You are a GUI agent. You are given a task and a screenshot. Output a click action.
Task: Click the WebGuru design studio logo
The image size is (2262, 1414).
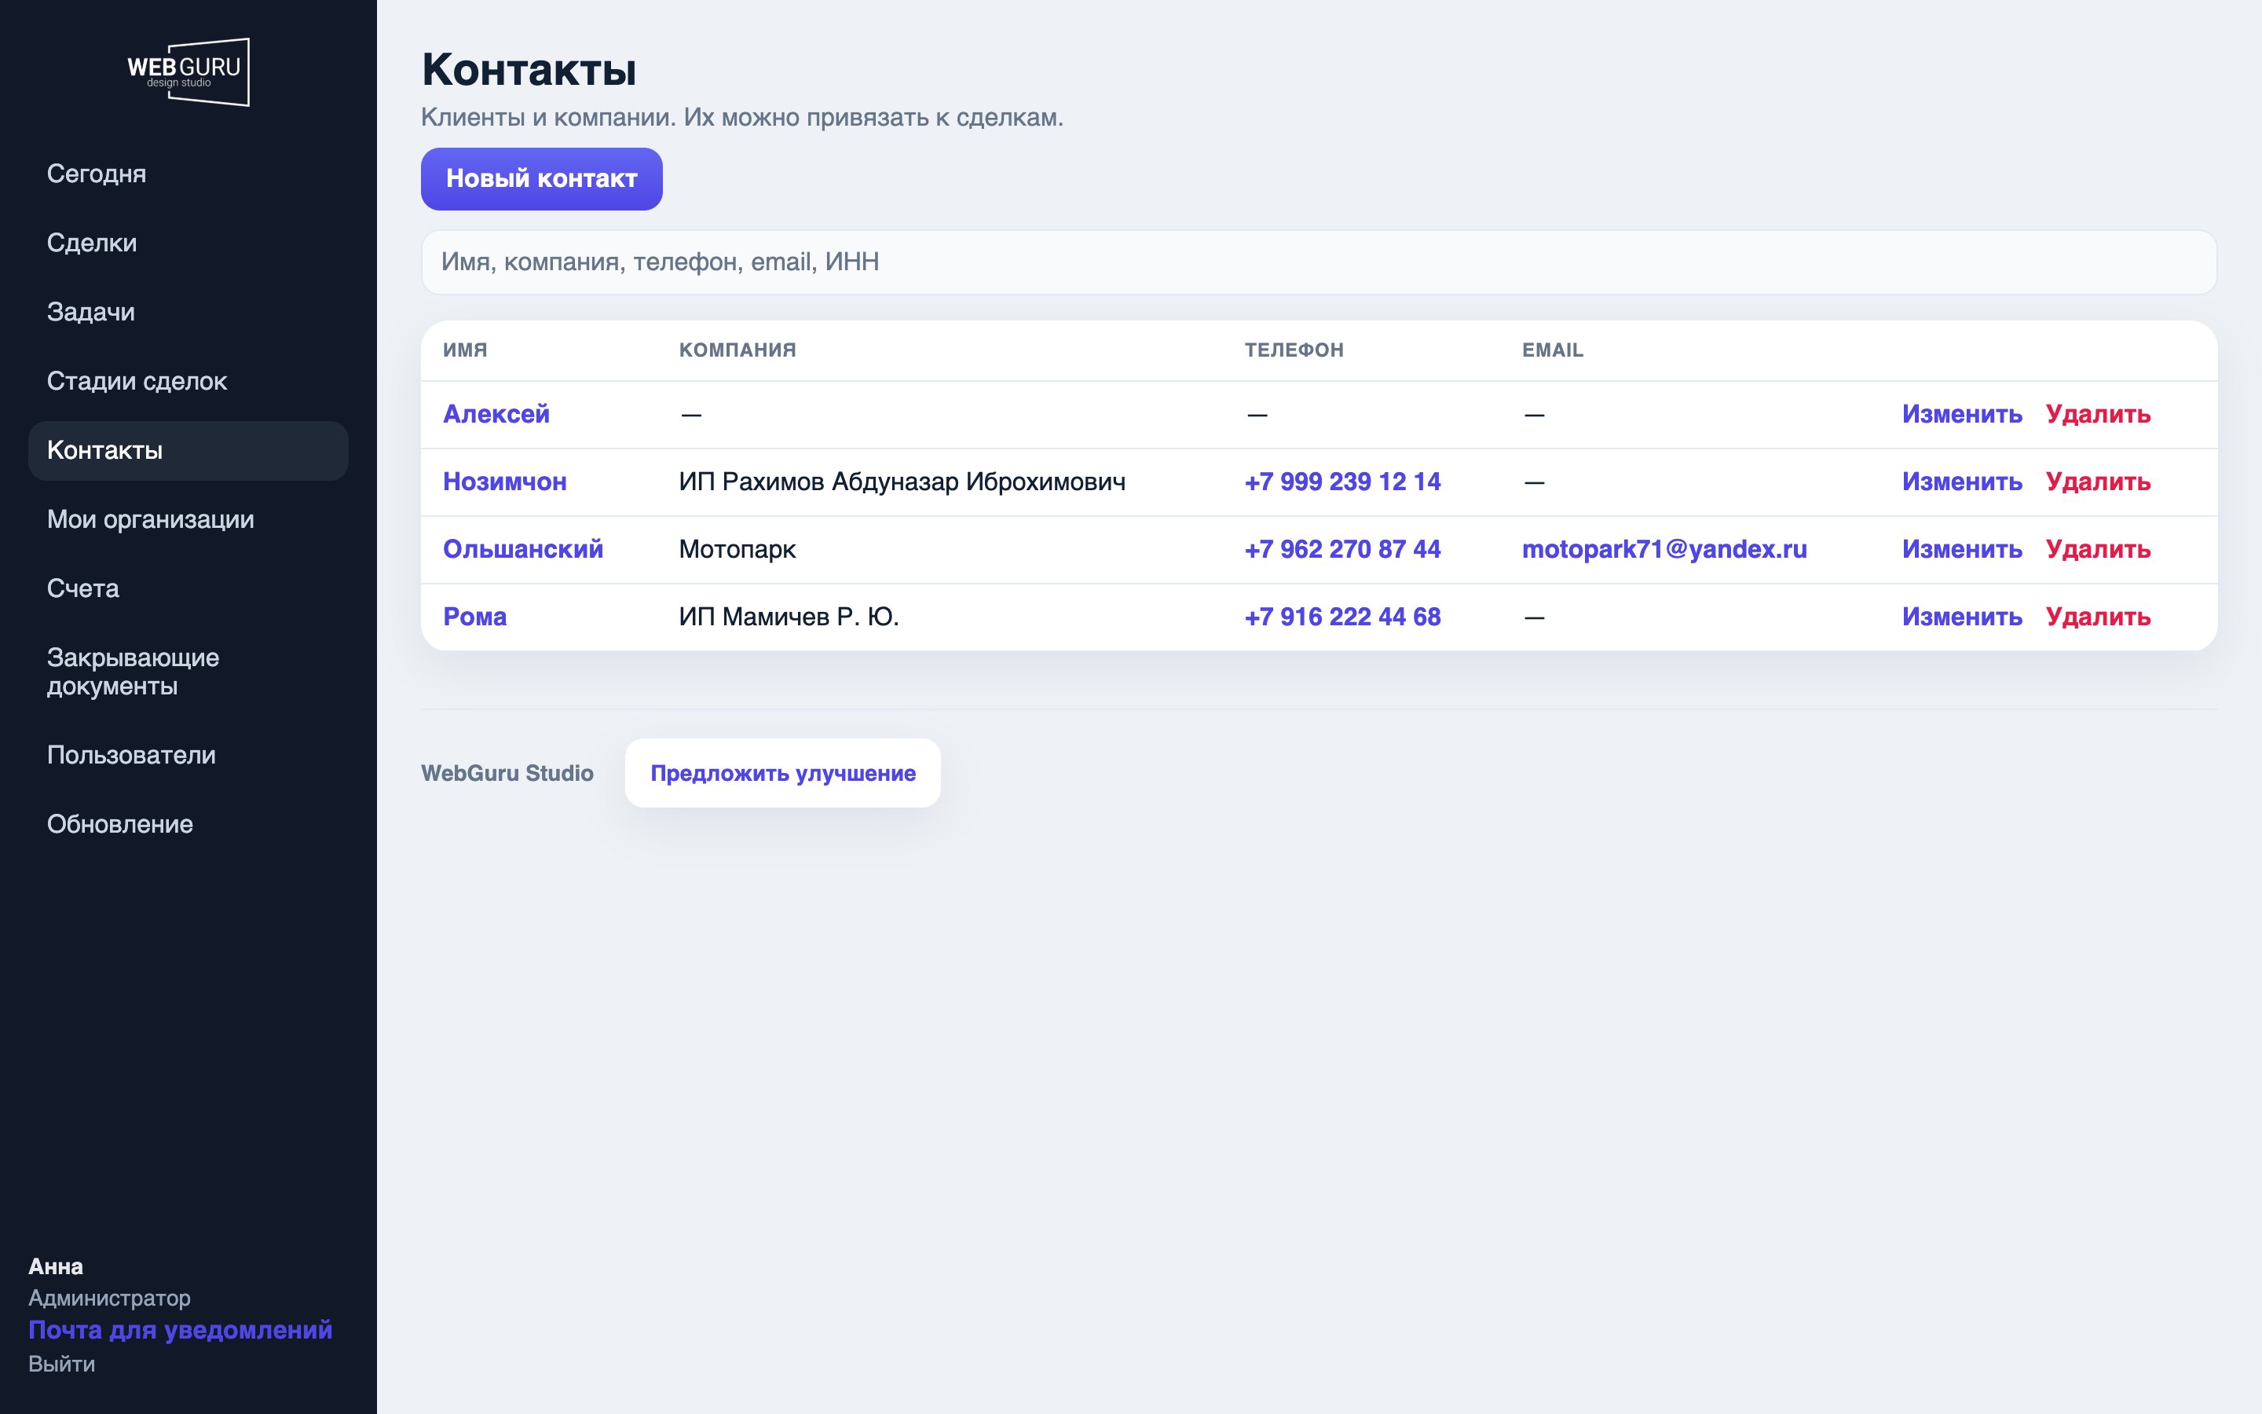pos(188,72)
